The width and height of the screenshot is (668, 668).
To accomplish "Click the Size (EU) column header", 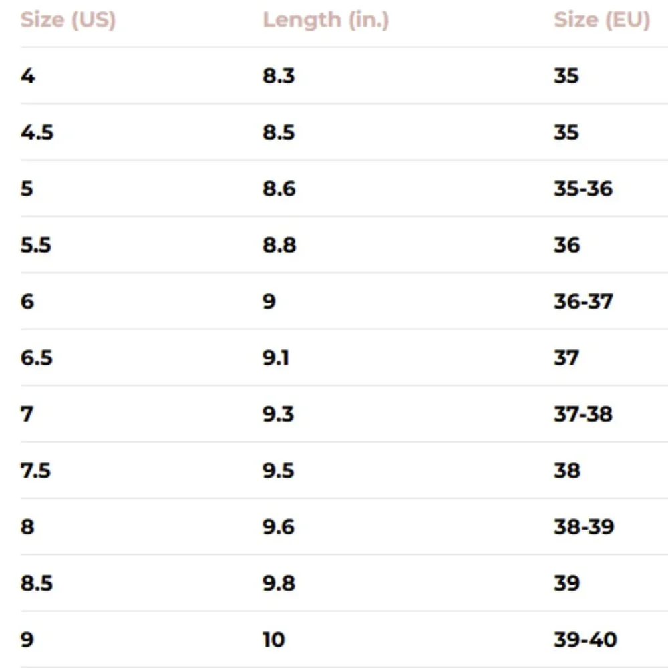I will [x=602, y=20].
